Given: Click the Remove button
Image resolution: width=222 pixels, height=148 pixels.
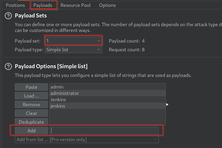Looking at the screenshot, I should coord(31,105).
